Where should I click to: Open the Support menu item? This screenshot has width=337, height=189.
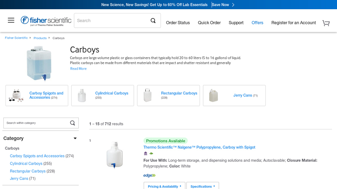tap(236, 23)
